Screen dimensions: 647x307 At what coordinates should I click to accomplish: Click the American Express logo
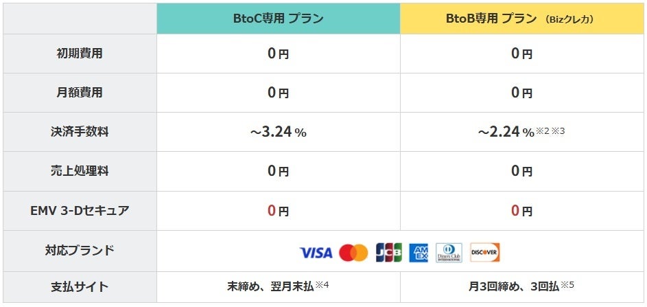(x=419, y=253)
